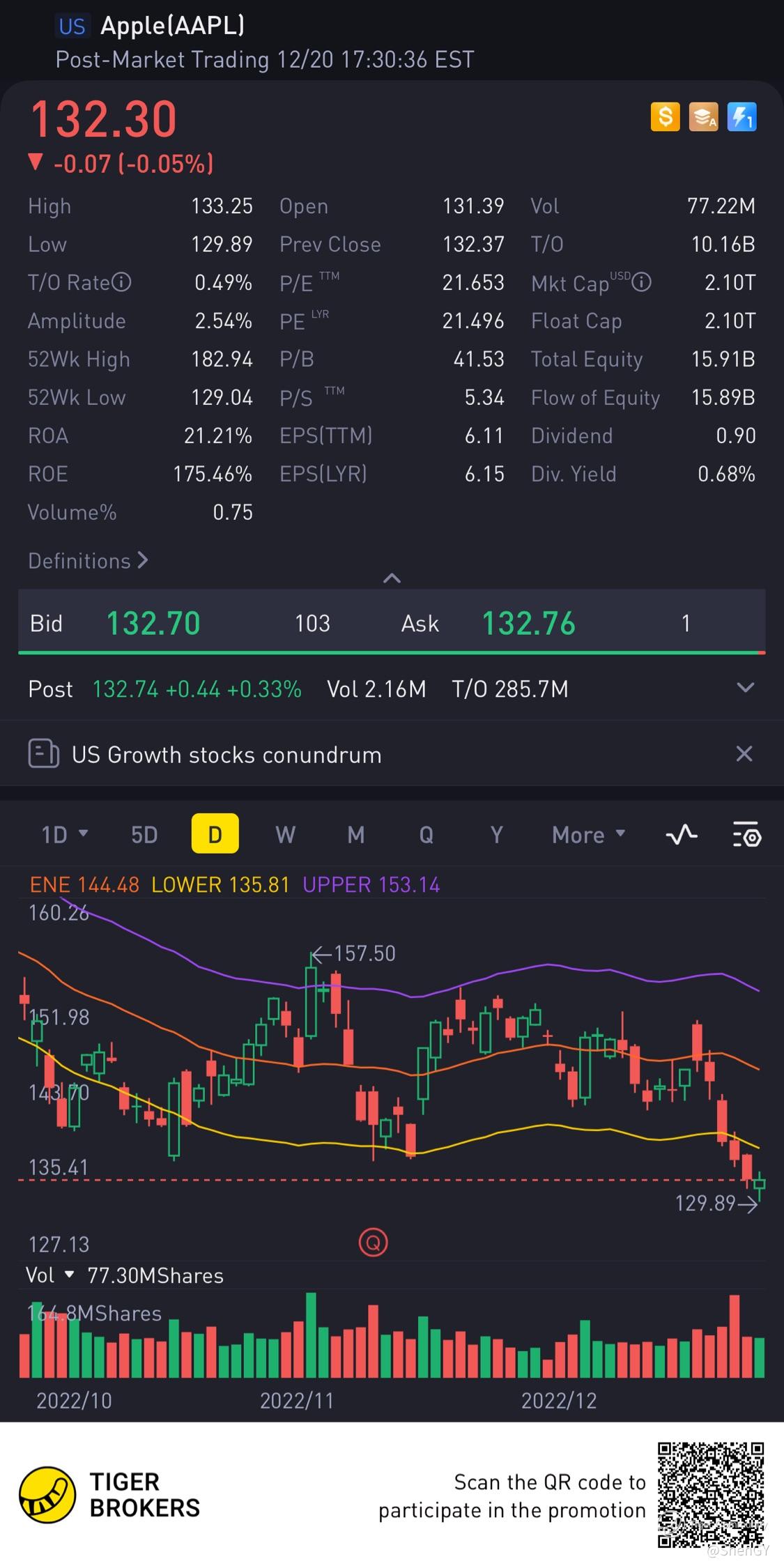Tap the ROE value 175.46%
This screenshot has width=784, height=1568.
(213, 474)
